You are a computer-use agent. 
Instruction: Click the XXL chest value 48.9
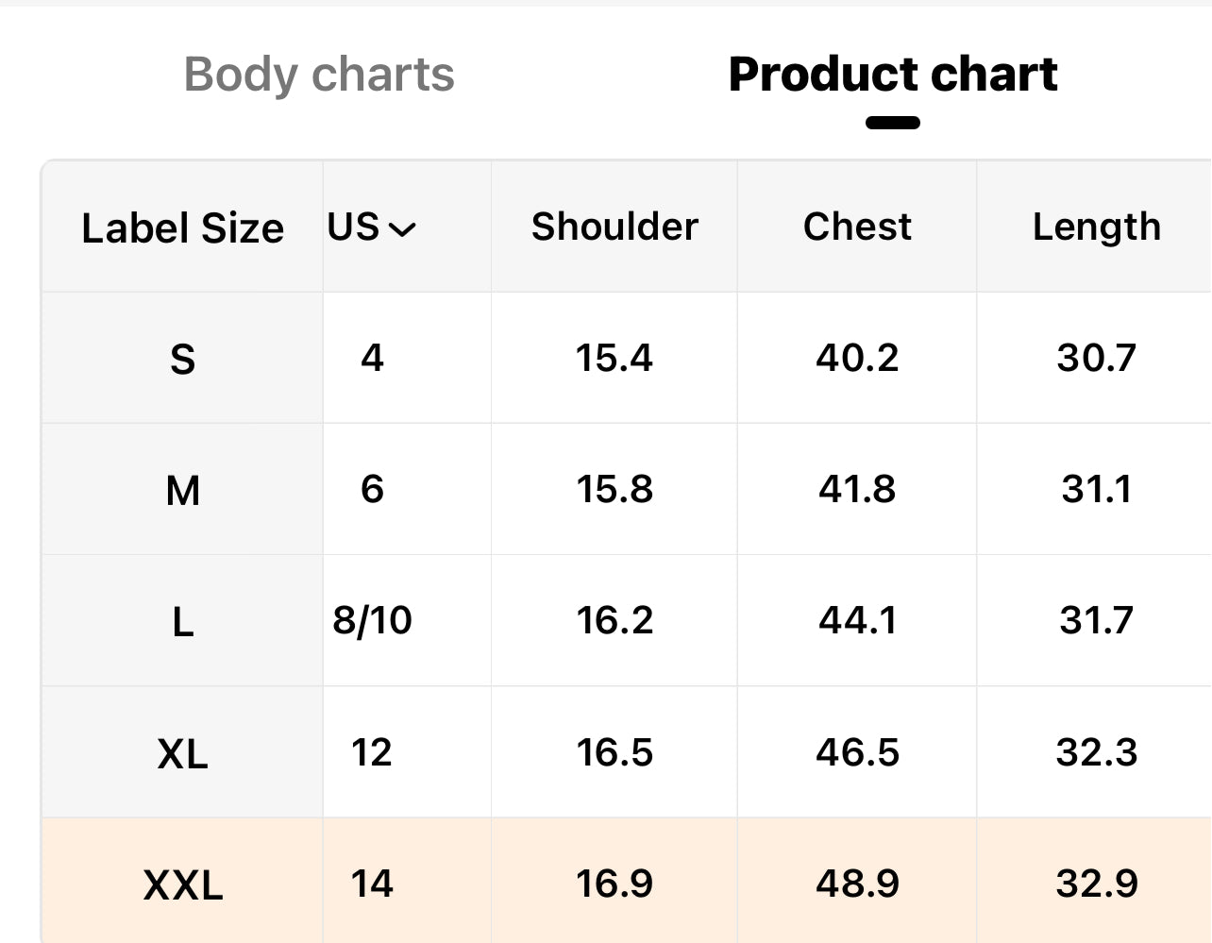pyautogui.click(x=857, y=884)
